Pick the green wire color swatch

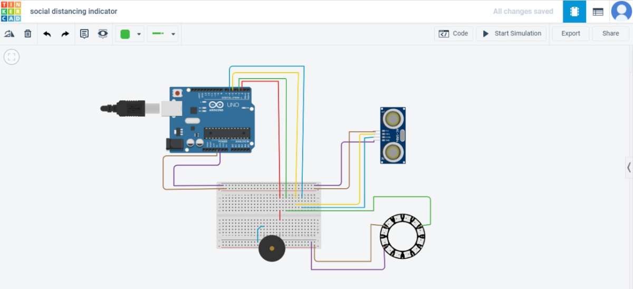tap(125, 34)
